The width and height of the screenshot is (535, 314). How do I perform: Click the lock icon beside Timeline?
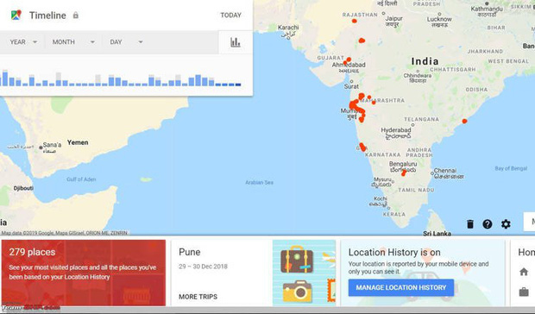(x=75, y=16)
